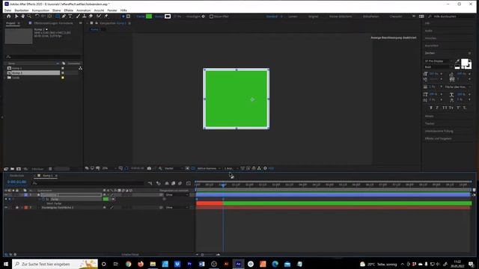
Task: Click the Home icon in the toolbar
Action: [8, 16]
